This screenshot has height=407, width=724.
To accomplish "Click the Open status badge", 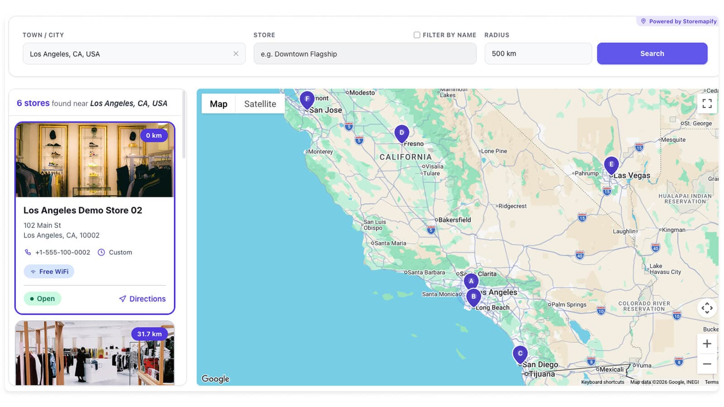I will pos(43,298).
